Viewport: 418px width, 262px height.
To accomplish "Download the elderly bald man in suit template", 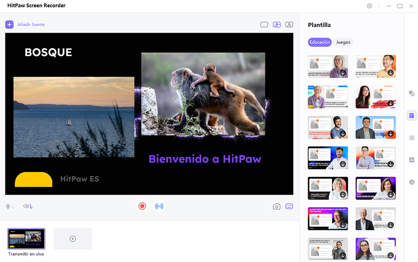I will [391, 225].
